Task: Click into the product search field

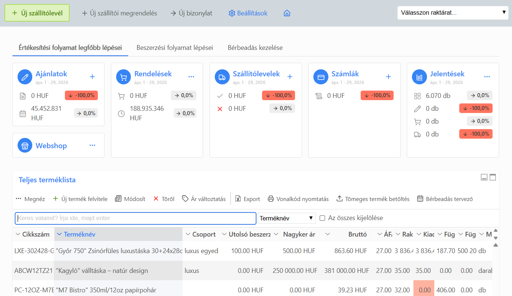Action: coord(136,218)
